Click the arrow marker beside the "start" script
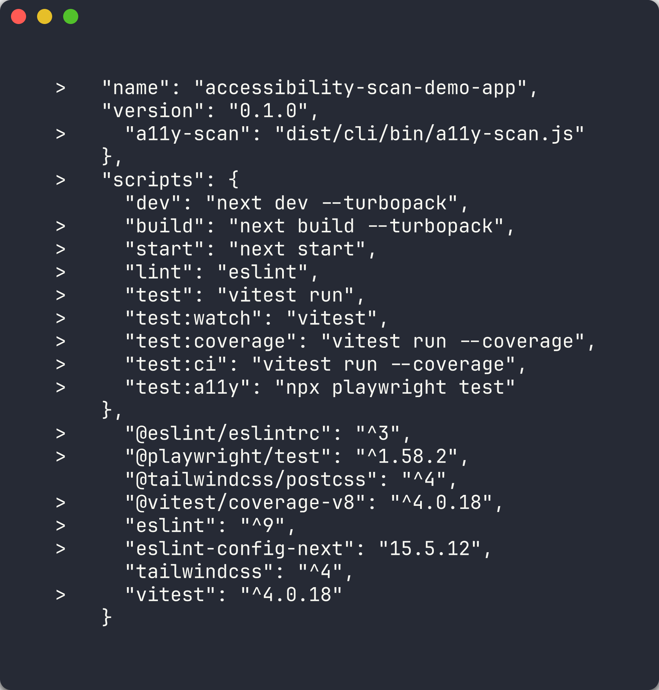Screen dimensions: 659x690 (61, 250)
